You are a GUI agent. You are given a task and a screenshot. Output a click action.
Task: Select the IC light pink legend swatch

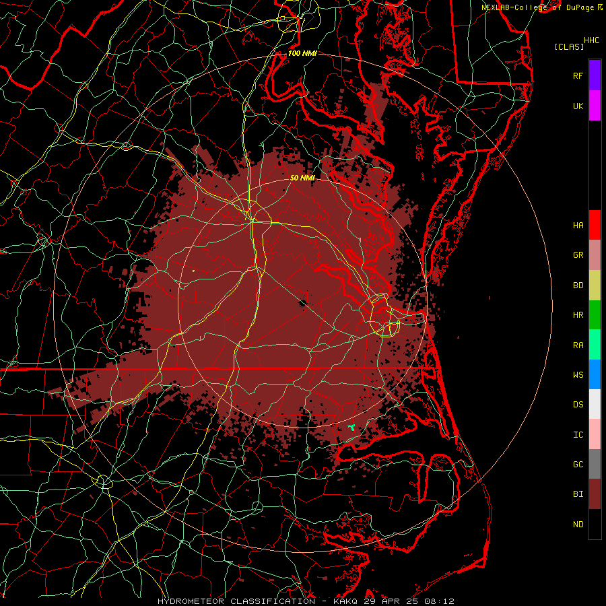click(595, 434)
